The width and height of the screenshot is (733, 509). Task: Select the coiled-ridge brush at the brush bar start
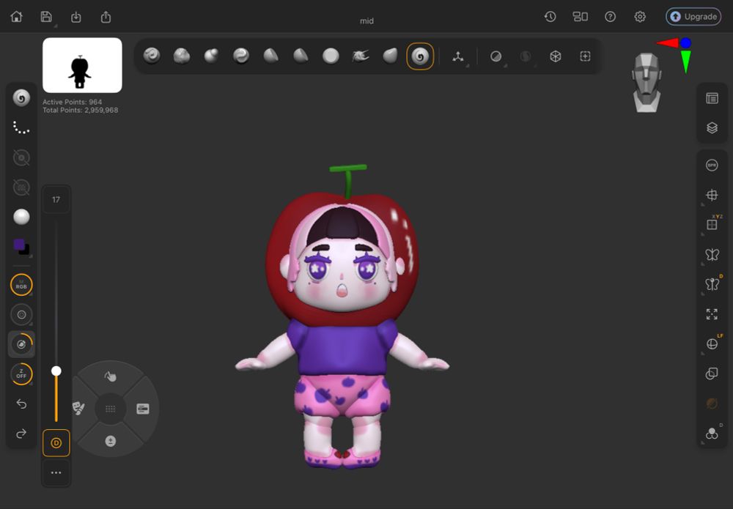click(x=152, y=56)
